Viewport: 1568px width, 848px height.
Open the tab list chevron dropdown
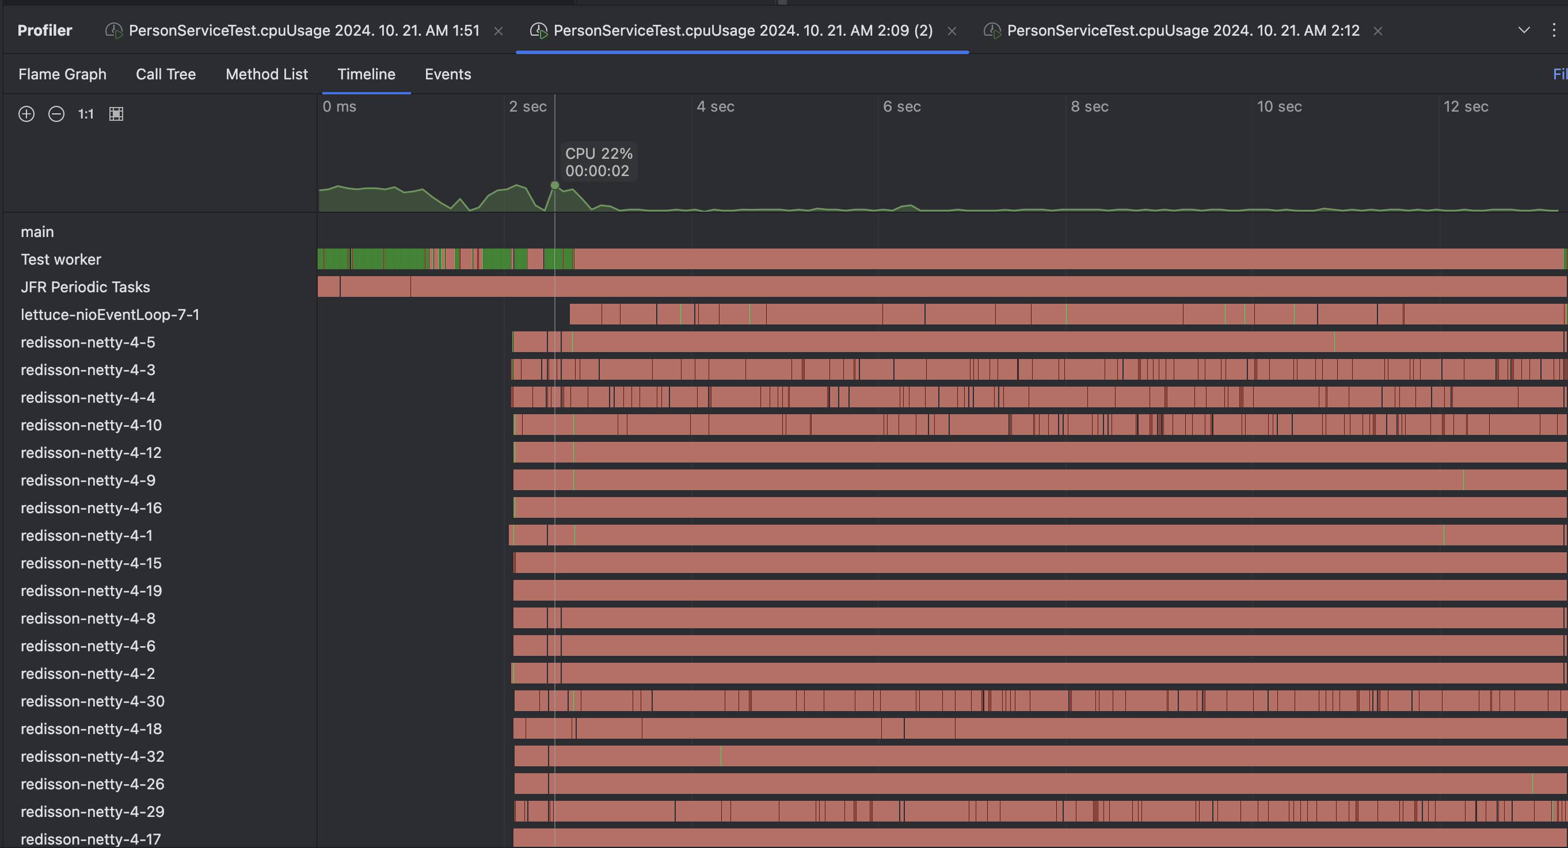tap(1524, 30)
